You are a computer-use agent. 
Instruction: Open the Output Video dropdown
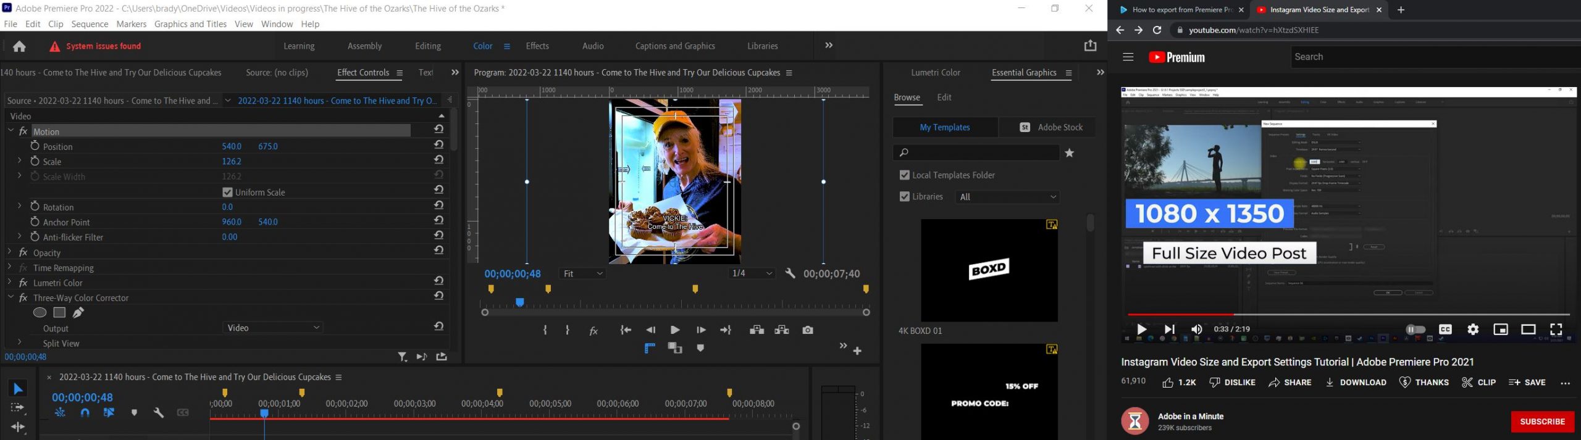click(273, 328)
